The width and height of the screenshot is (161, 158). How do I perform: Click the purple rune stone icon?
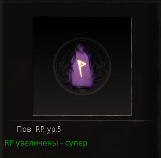click(x=82, y=67)
